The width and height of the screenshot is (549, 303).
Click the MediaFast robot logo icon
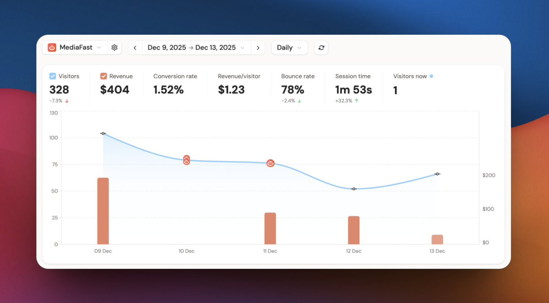click(52, 48)
